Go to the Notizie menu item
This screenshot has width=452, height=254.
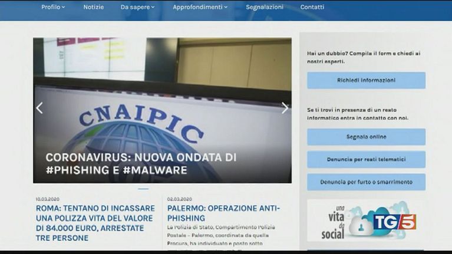pyautogui.click(x=94, y=7)
